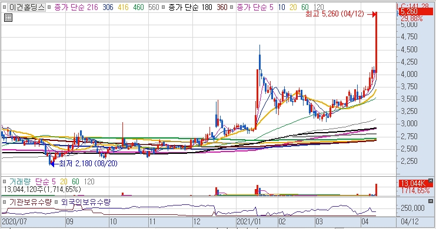Click the 4,500 price axis label

[x=409, y=49]
